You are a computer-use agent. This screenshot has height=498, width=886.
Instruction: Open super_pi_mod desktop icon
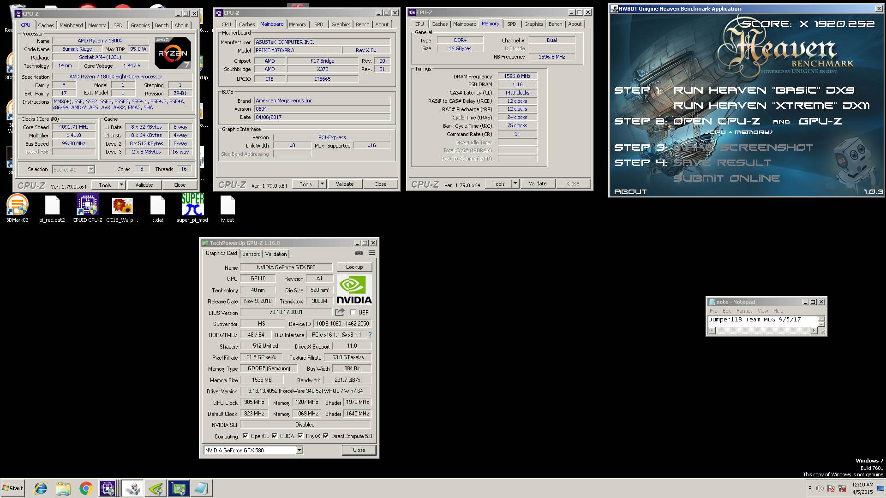pyautogui.click(x=192, y=208)
